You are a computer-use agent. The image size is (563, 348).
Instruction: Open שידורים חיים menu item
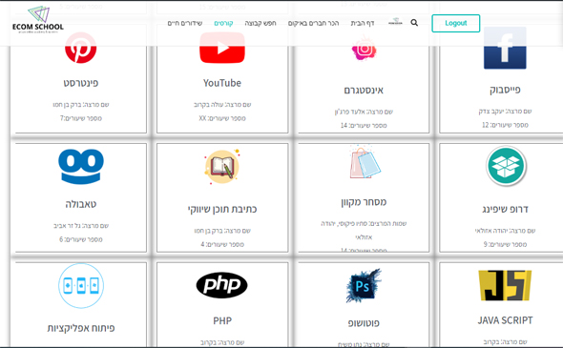point(184,23)
